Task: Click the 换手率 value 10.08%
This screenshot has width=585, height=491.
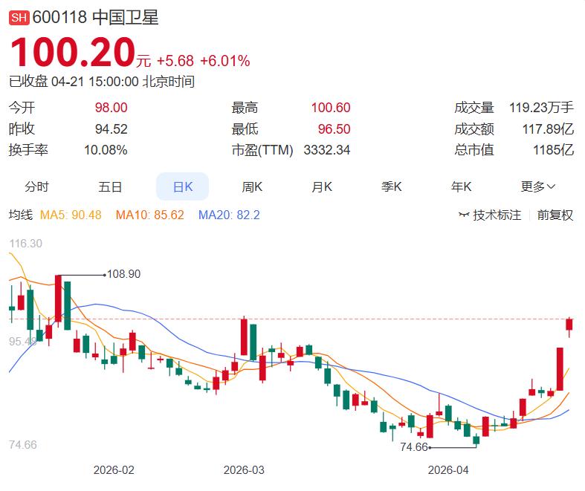Action: [106, 150]
